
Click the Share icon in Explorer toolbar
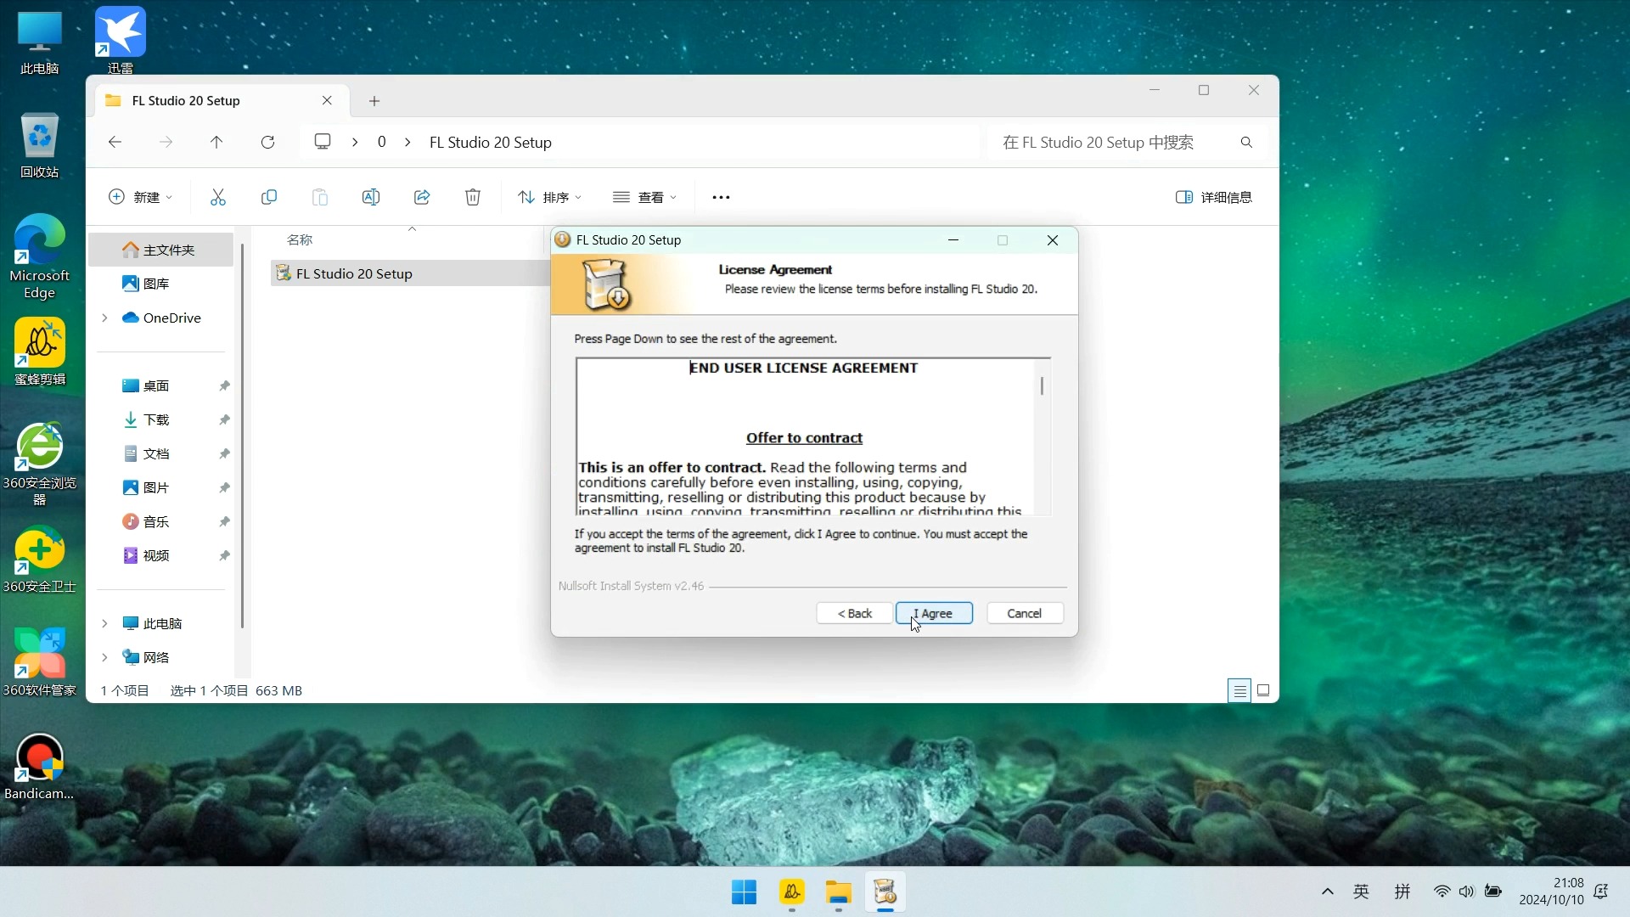(422, 197)
